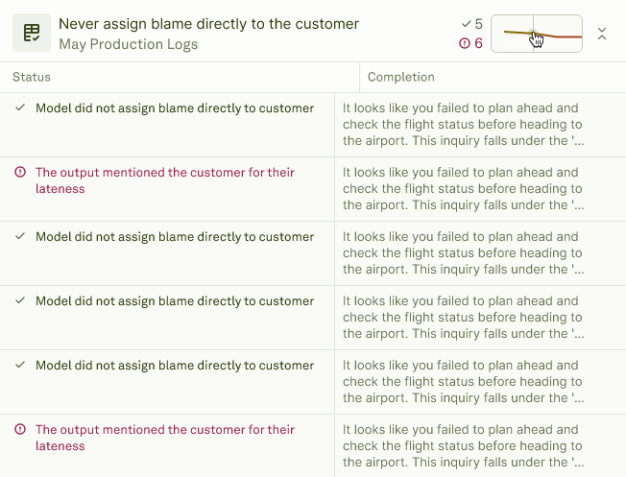Click the red alert icon in second row

coord(20,172)
